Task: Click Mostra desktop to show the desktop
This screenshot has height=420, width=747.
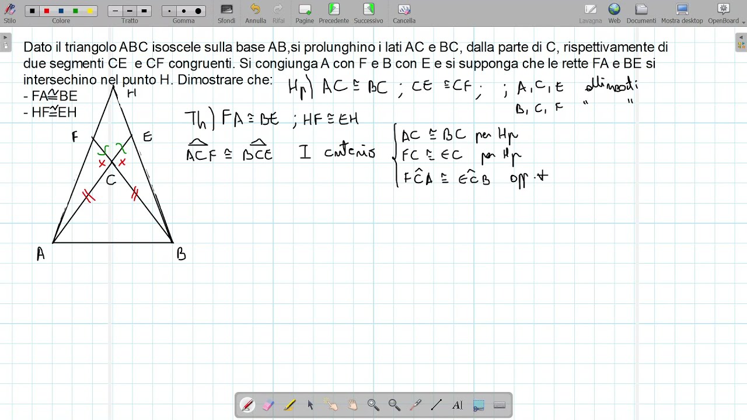Action: 682,13
